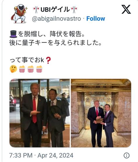138x162 pixels.
Task: Click the top hat emoji
Action: pos(13,34)
